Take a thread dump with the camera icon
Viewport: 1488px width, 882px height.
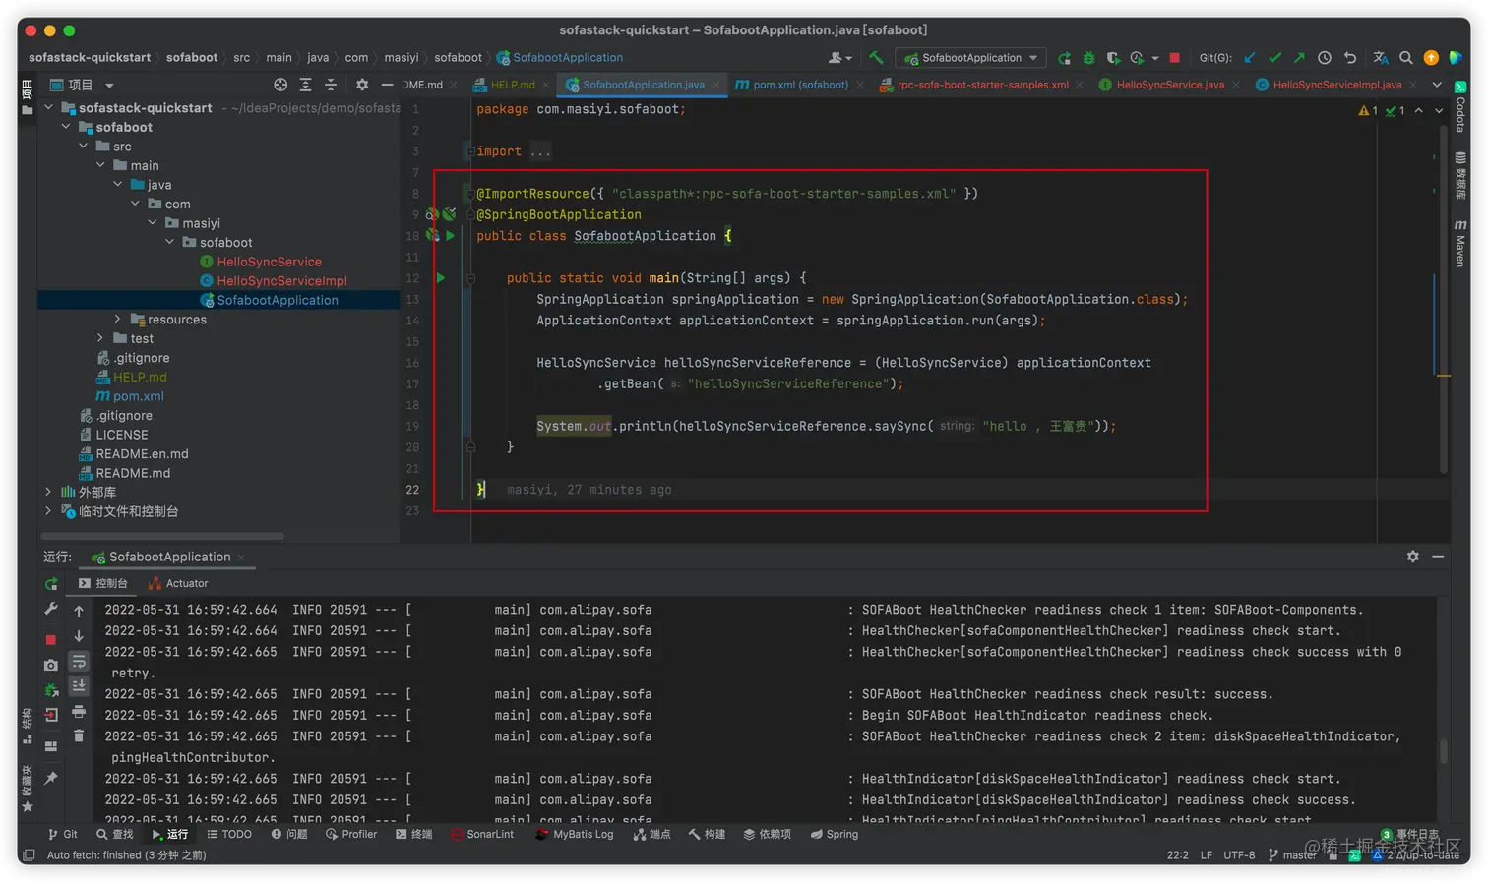pyautogui.click(x=51, y=666)
